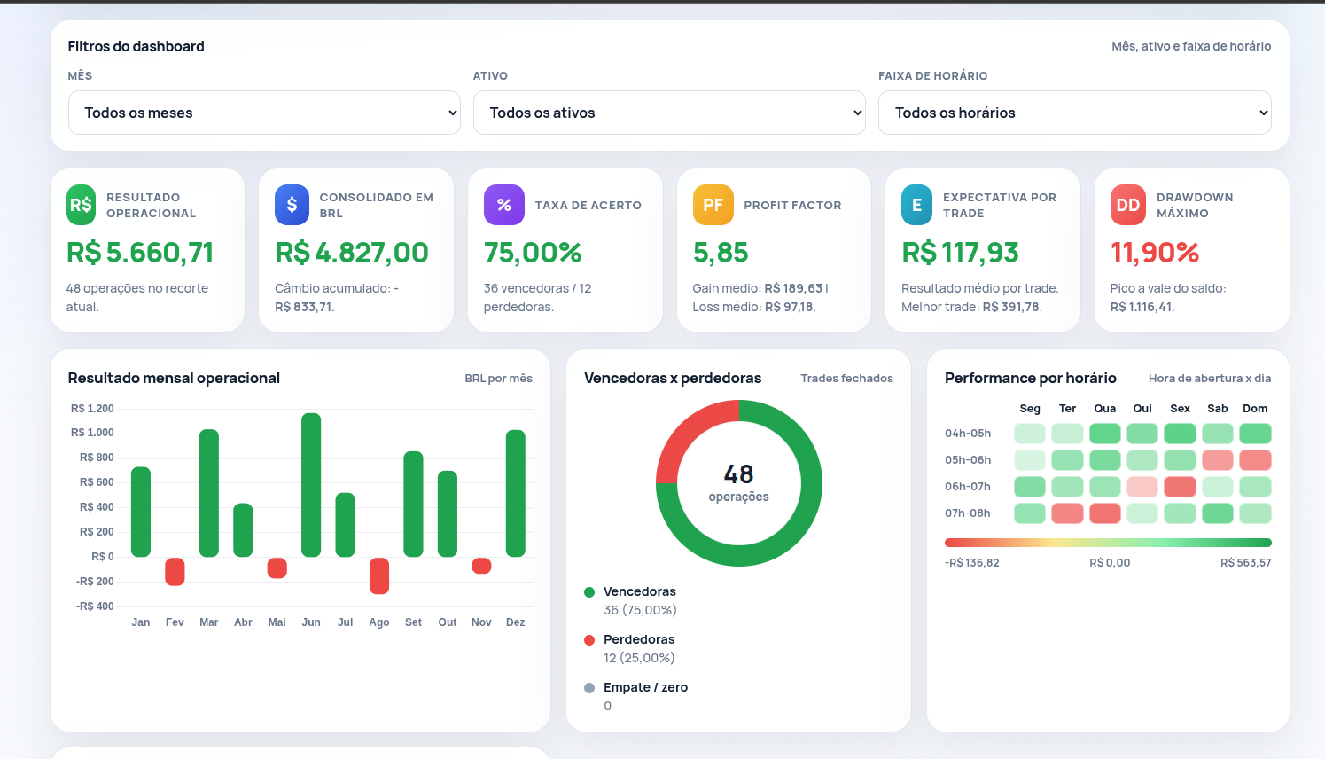Click the heatmap gradient legend bar
This screenshot has height=759, width=1325.
click(1108, 543)
